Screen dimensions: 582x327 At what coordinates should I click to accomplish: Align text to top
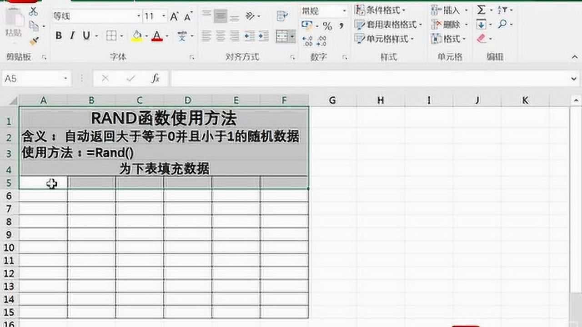tap(207, 15)
